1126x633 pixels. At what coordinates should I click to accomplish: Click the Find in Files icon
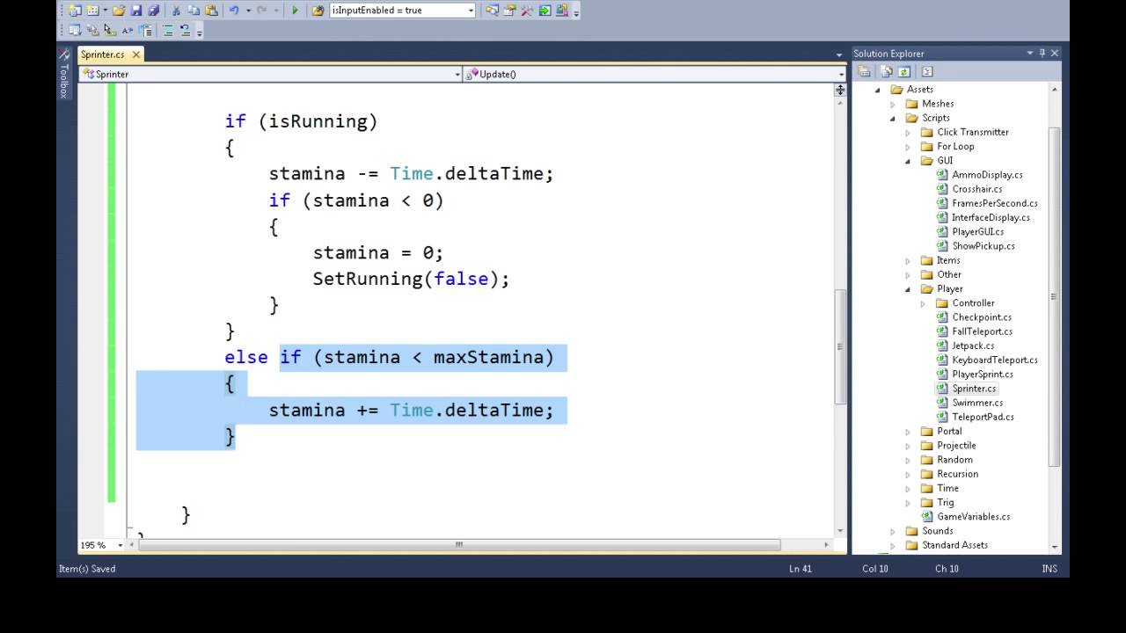point(318,11)
